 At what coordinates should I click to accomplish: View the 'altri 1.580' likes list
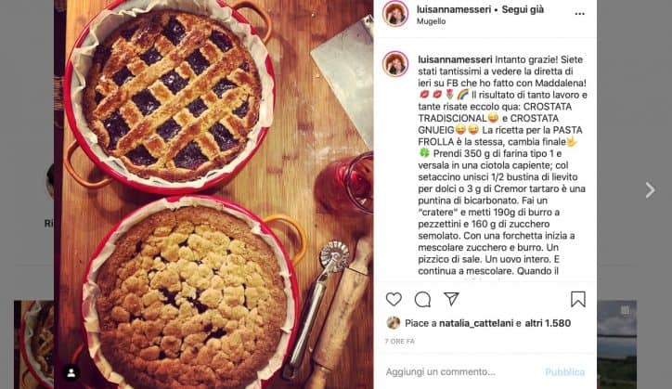pos(548,323)
